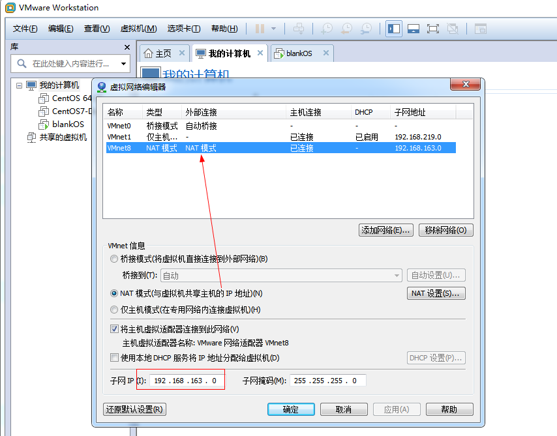Click the 名称 column header
The width and height of the screenshot is (557, 436).
tap(123, 112)
